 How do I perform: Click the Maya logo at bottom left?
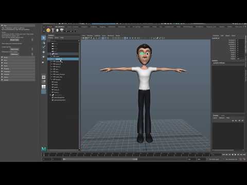click(x=44, y=149)
